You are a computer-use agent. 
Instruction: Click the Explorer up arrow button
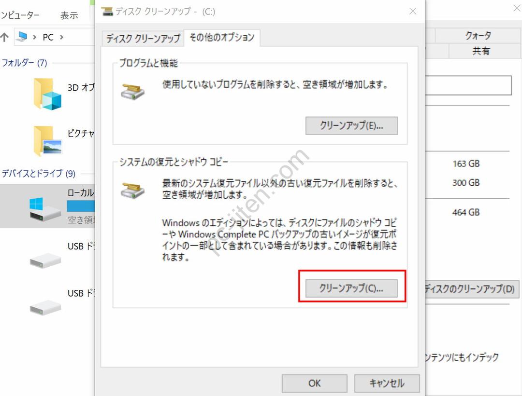pos(5,37)
